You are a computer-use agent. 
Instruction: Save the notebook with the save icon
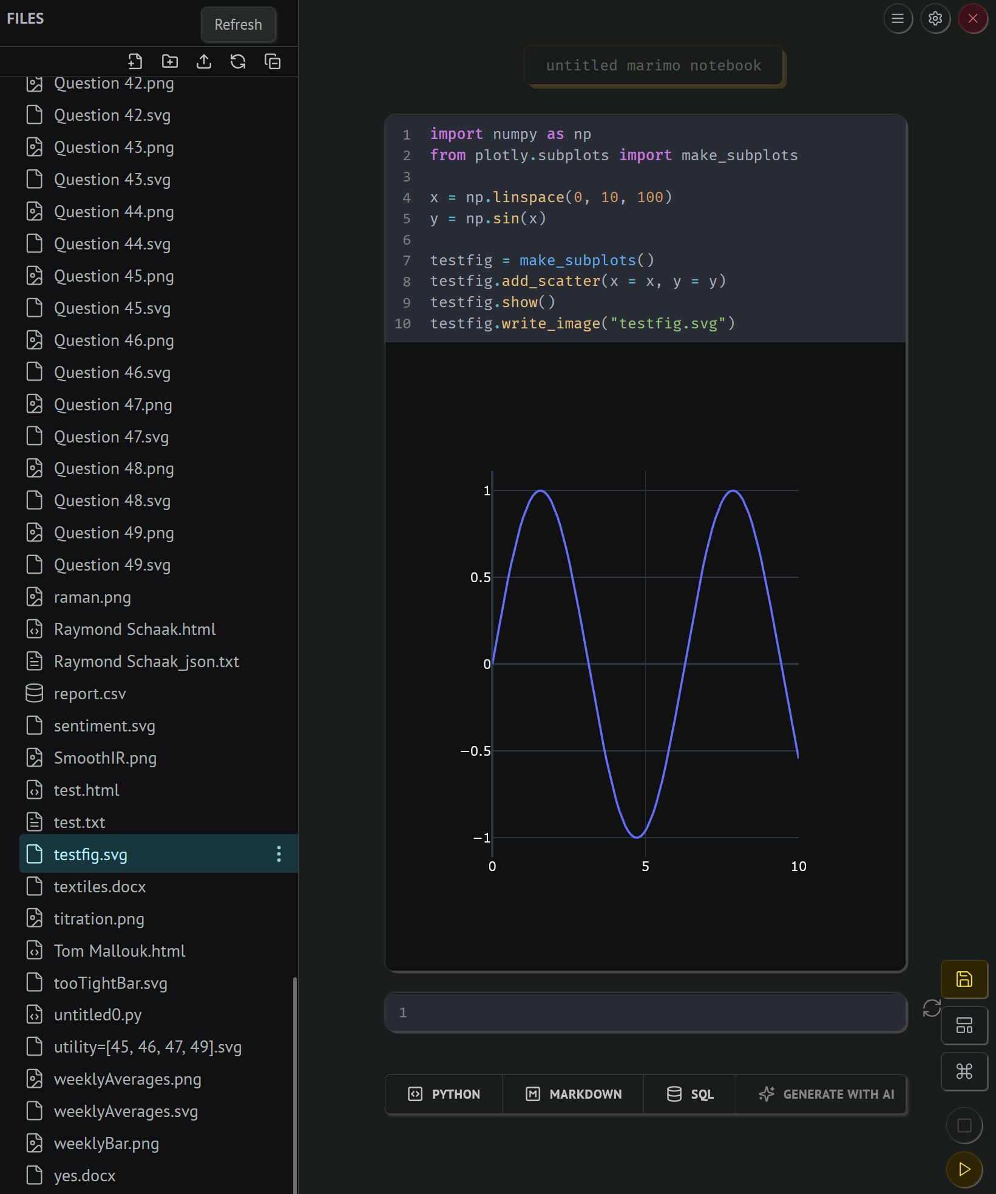964,979
